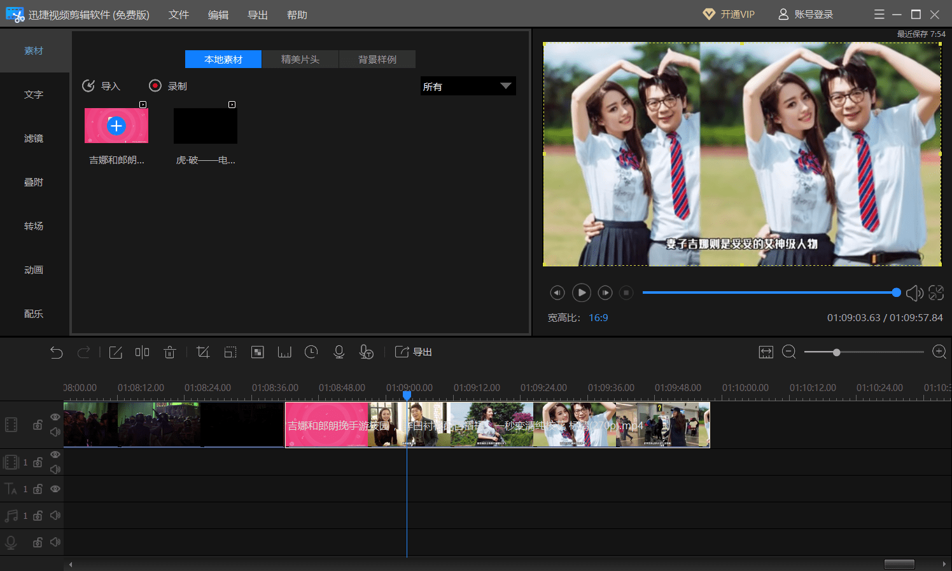
Task: Delete selected clip with trash icon
Action: (169, 352)
